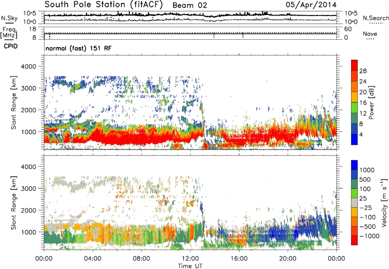The width and height of the screenshot is (389, 269).
Task: Click the 'Power [dB]' colorbar label
Action: 371,102
